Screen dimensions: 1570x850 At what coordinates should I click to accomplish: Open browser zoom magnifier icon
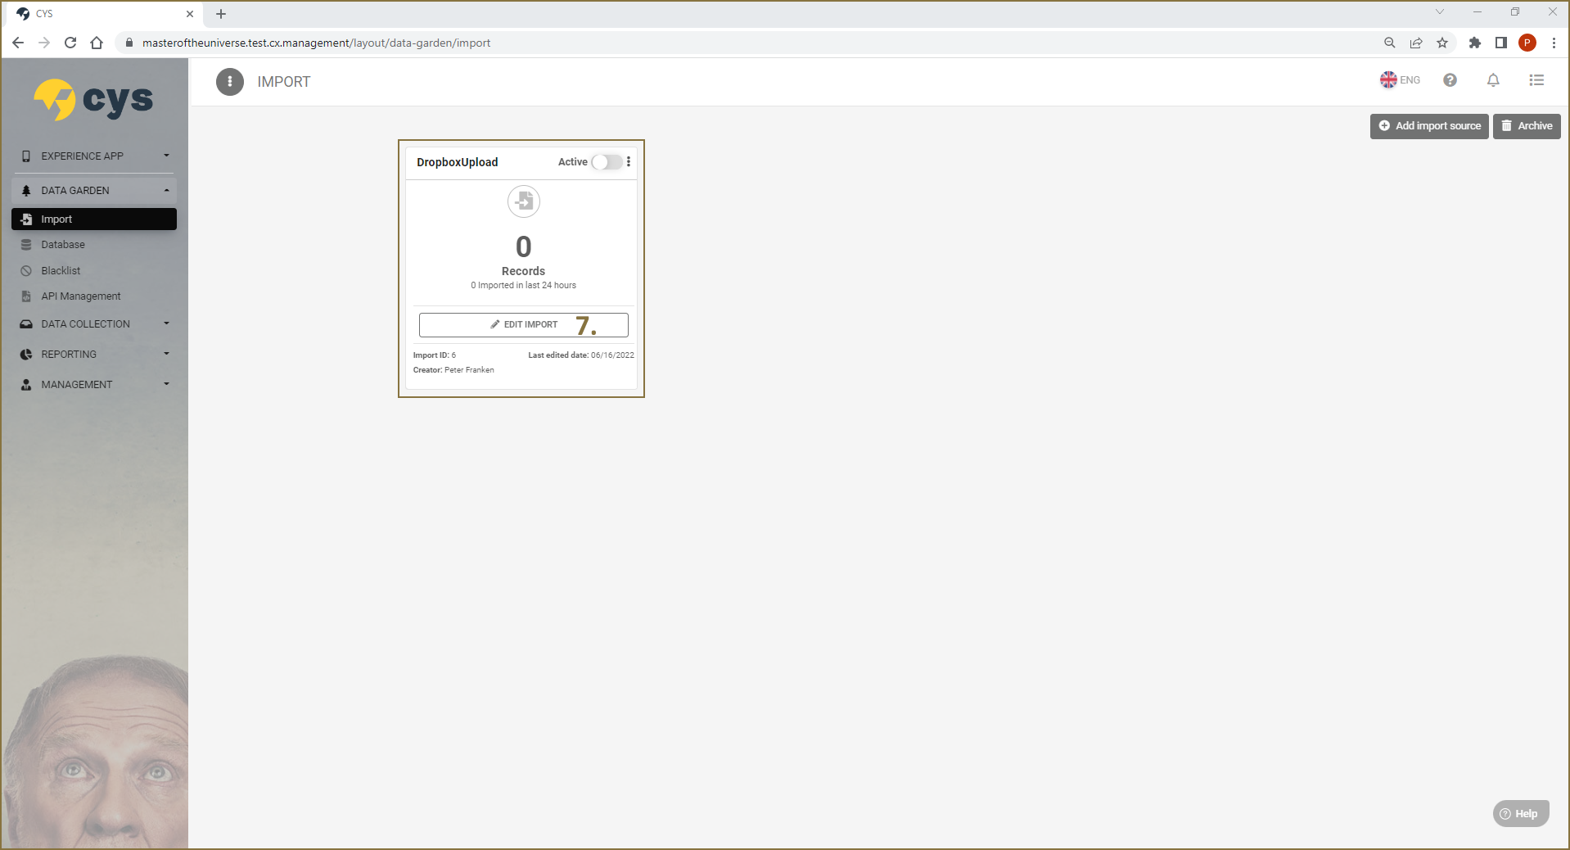(x=1390, y=43)
